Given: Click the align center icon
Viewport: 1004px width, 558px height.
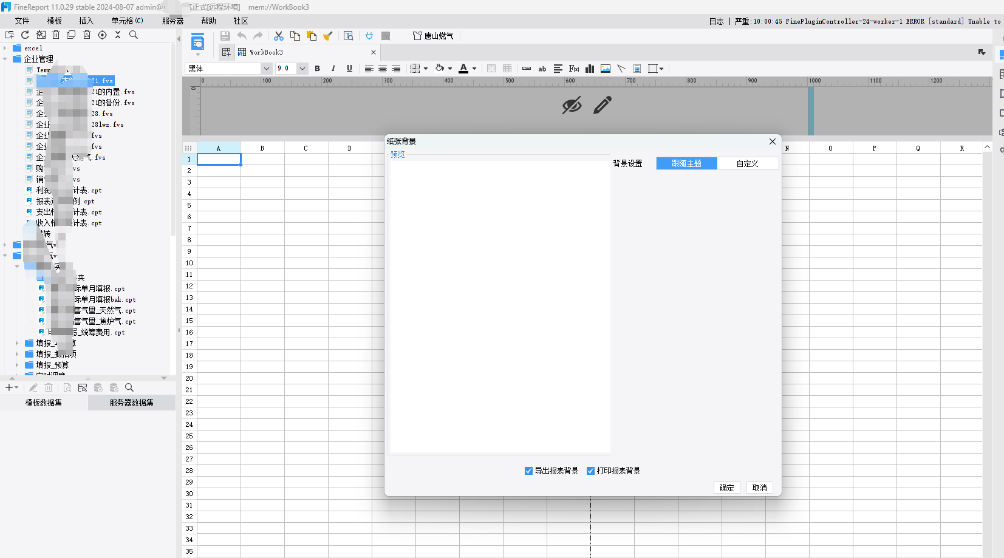Looking at the screenshot, I should click(383, 69).
